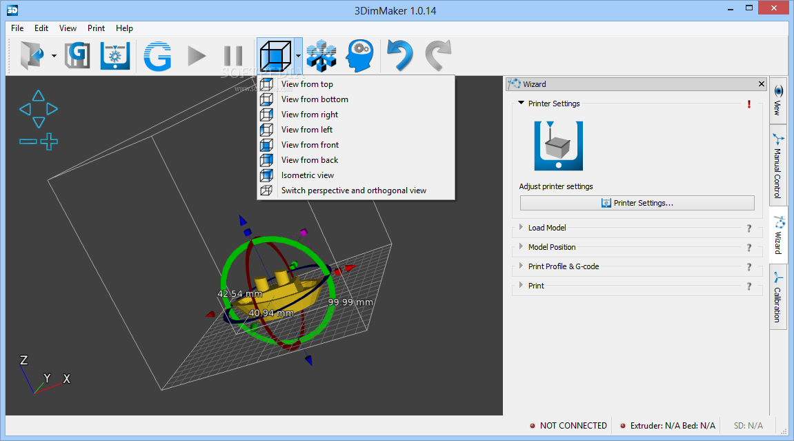Click the 3D cube view toolbar icon
Image resolution: width=794 pixels, height=441 pixels.
click(x=275, y=55)
